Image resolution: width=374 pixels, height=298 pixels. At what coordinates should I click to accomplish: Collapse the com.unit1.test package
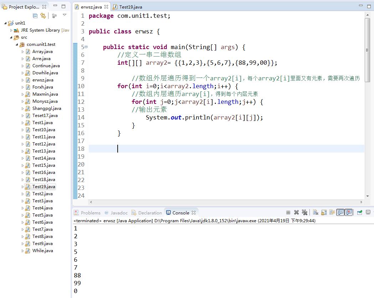[x=17, y=44]
